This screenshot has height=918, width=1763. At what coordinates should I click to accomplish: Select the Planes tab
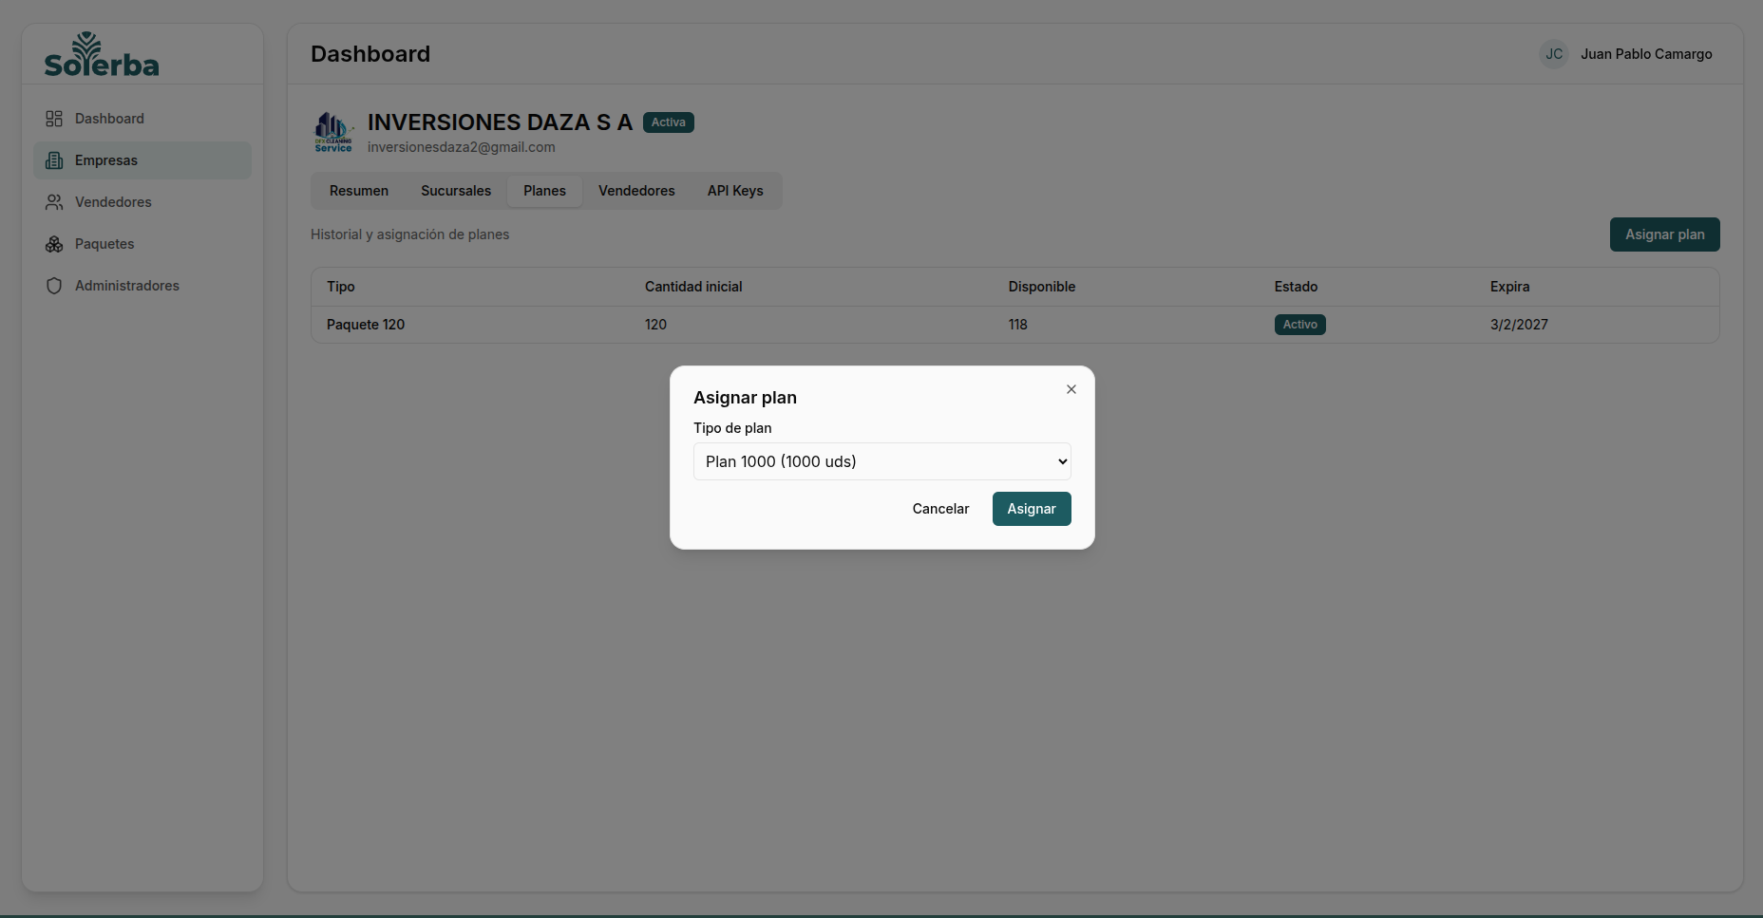(x=544, y=191)
